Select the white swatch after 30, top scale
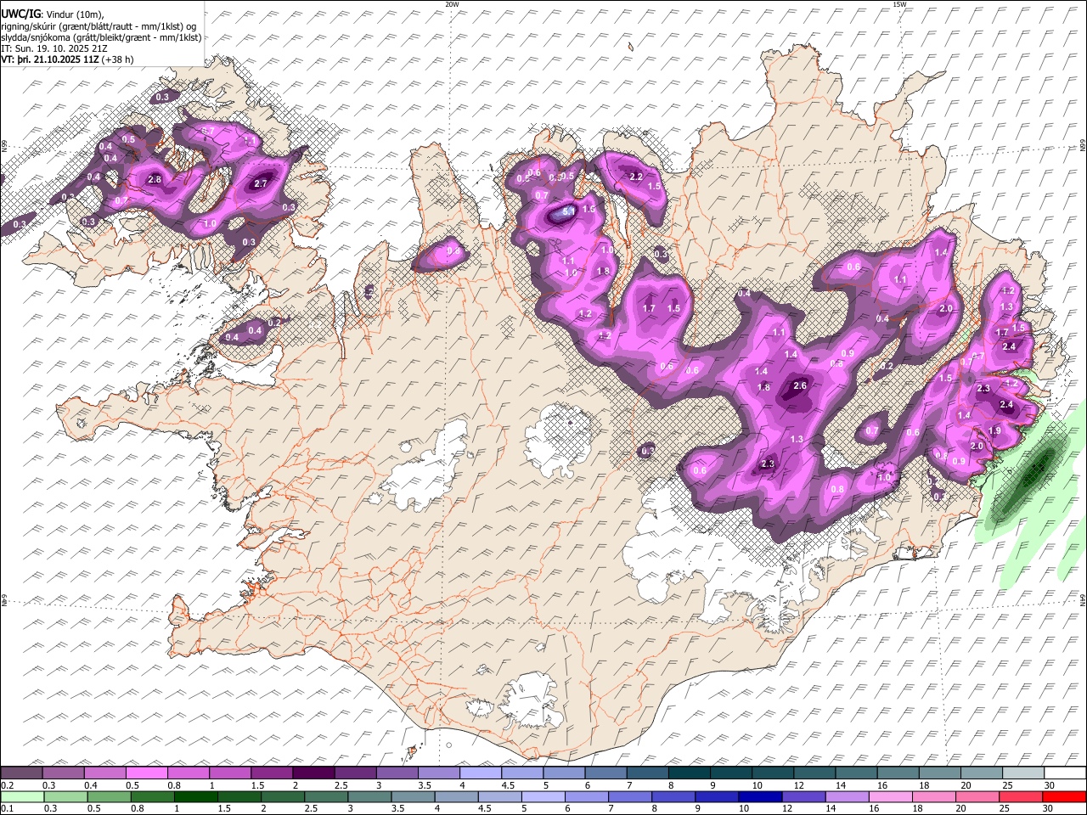Screen dimensions: 1087x815 pyautogui.click(x=1065, y=773)
